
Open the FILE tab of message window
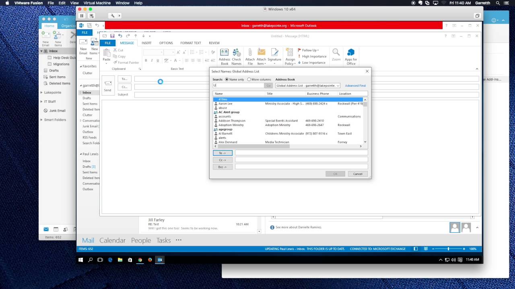coord(107,43)
